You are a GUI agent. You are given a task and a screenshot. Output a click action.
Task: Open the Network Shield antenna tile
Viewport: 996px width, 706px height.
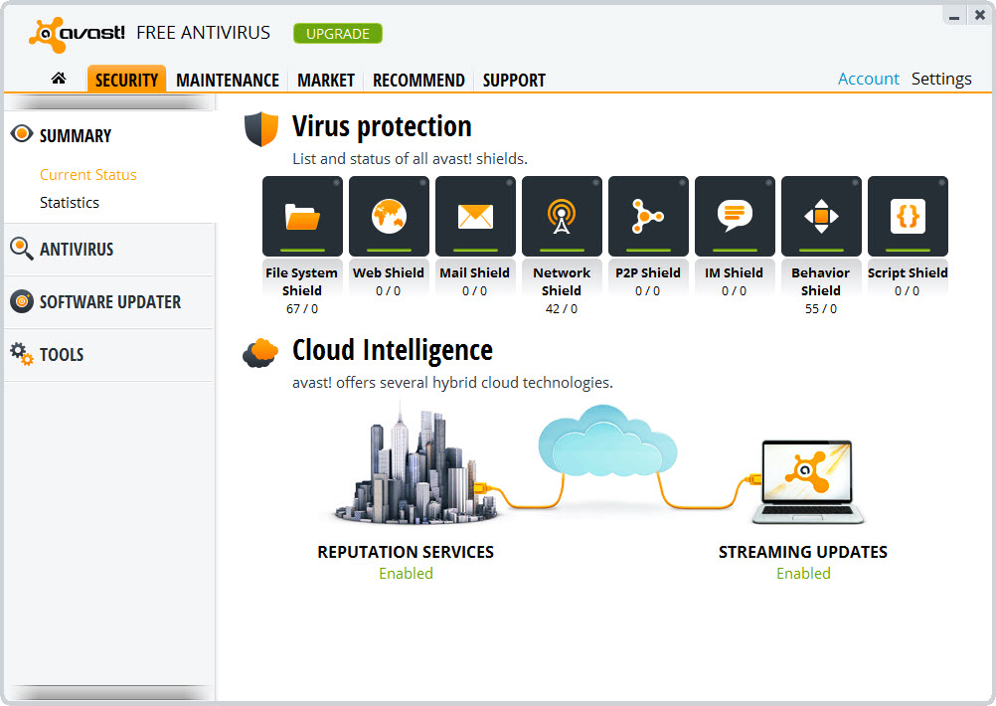click(x=562, y=216)
